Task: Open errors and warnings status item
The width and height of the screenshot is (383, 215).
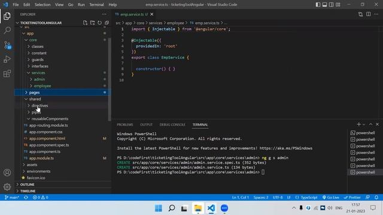Action: tap(40, 198)
